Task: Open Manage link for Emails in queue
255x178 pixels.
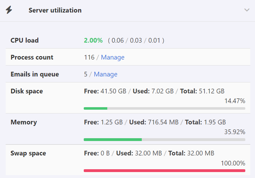Action: [106, 74]
